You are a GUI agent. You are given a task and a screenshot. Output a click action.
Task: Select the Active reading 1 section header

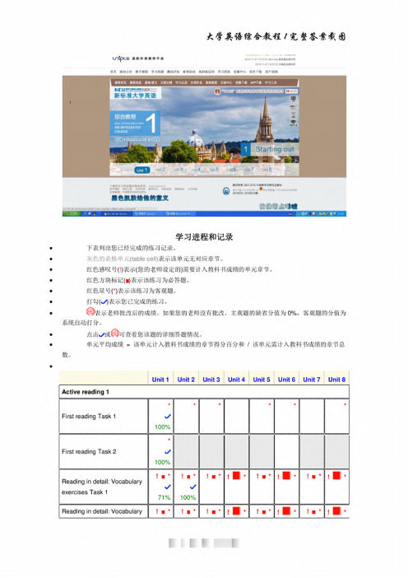click(x=86, y=392)
